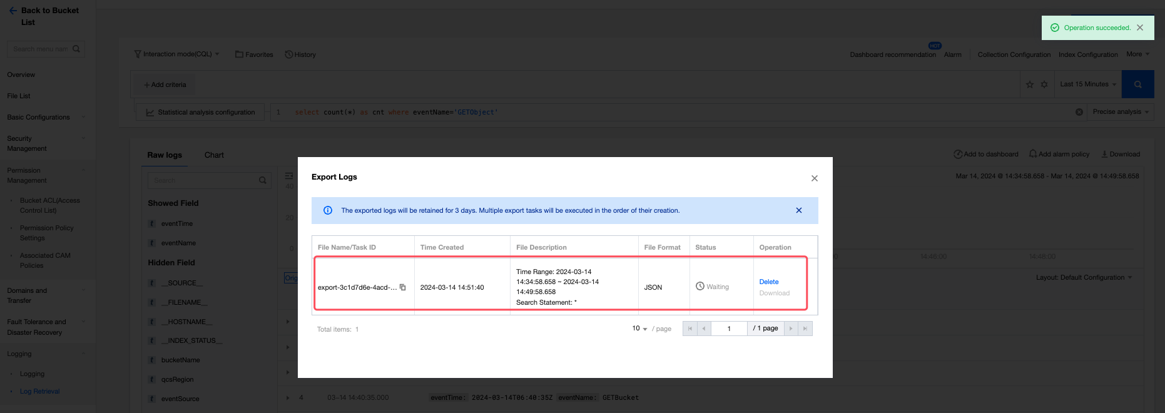Click the disabled Download link in Operation column
Viewport: 1165px width, 413px height.
pos(774,293)
